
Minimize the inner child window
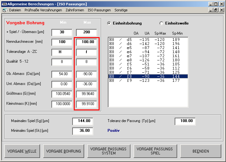click(211, 10)
